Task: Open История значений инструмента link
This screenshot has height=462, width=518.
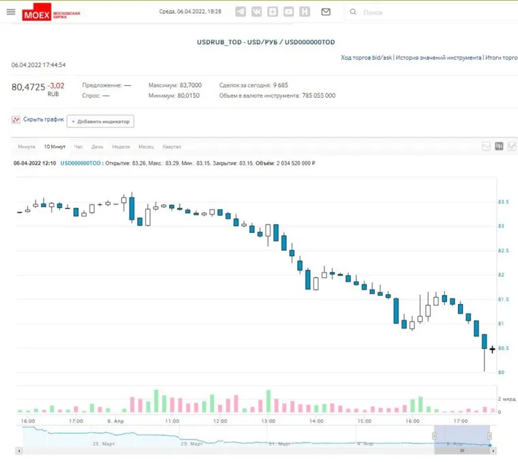Action: tap(438, 59)
